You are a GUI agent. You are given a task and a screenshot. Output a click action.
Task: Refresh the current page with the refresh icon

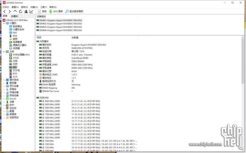click(21, 12)
